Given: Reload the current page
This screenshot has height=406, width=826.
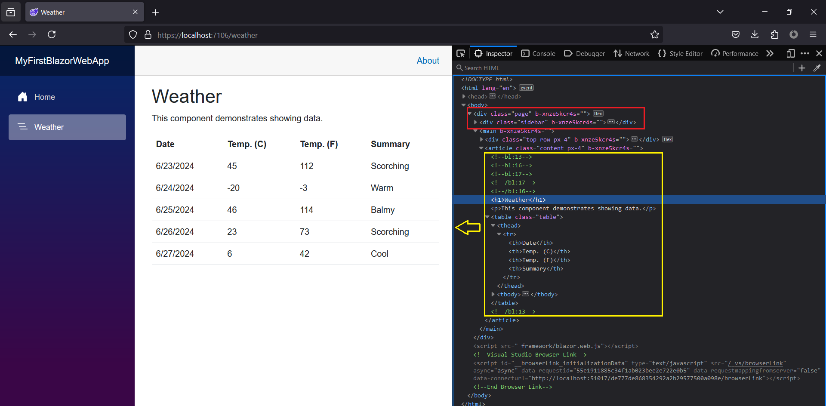Looking at the screenshot, I should [x=52, y=35].
